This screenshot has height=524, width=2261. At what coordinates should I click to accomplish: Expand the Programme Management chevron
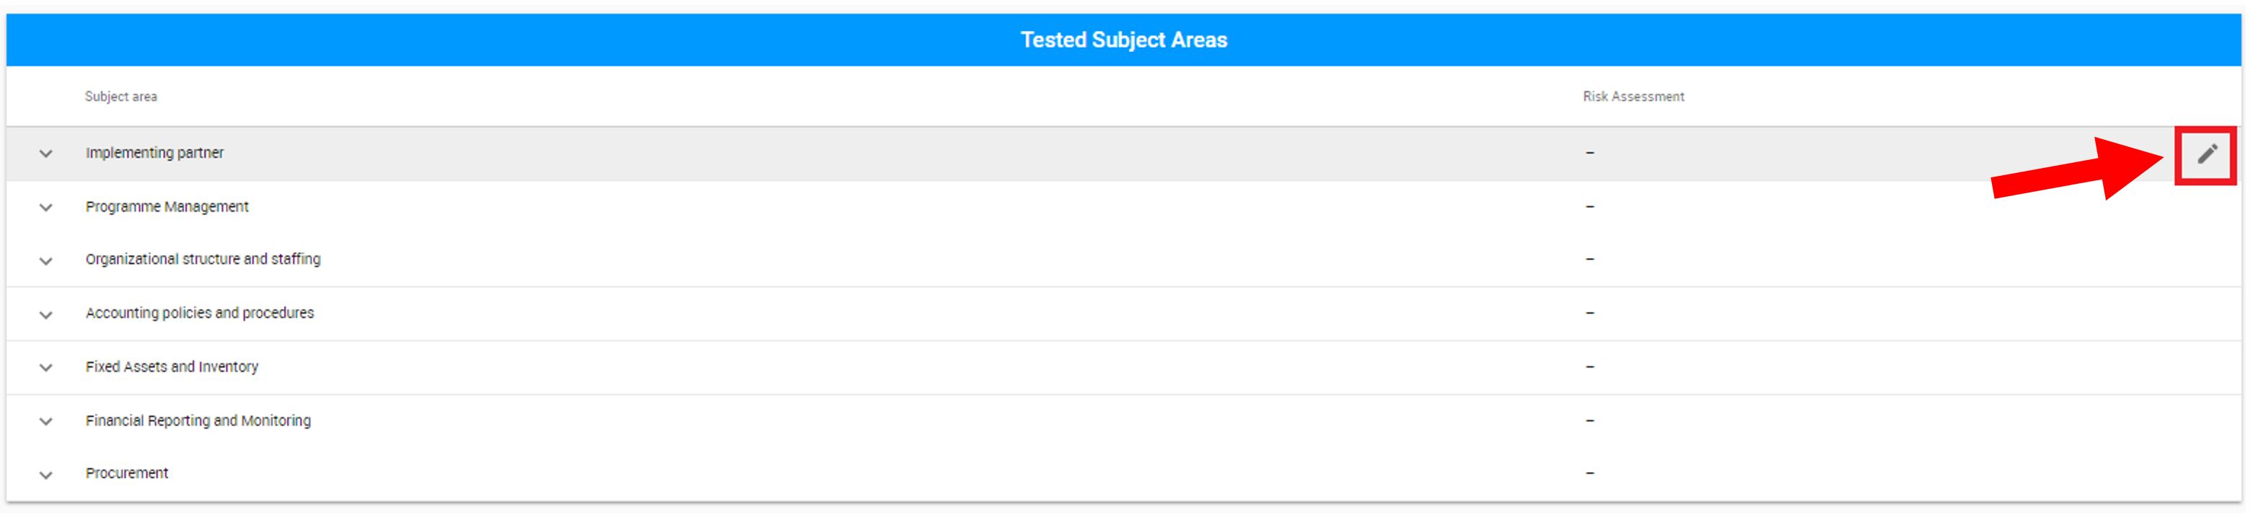45,208
